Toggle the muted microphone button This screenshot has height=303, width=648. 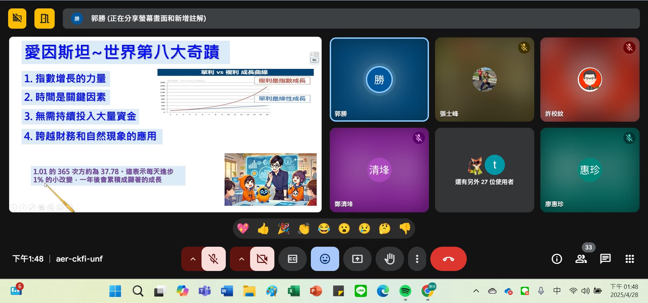click(213, 259)
